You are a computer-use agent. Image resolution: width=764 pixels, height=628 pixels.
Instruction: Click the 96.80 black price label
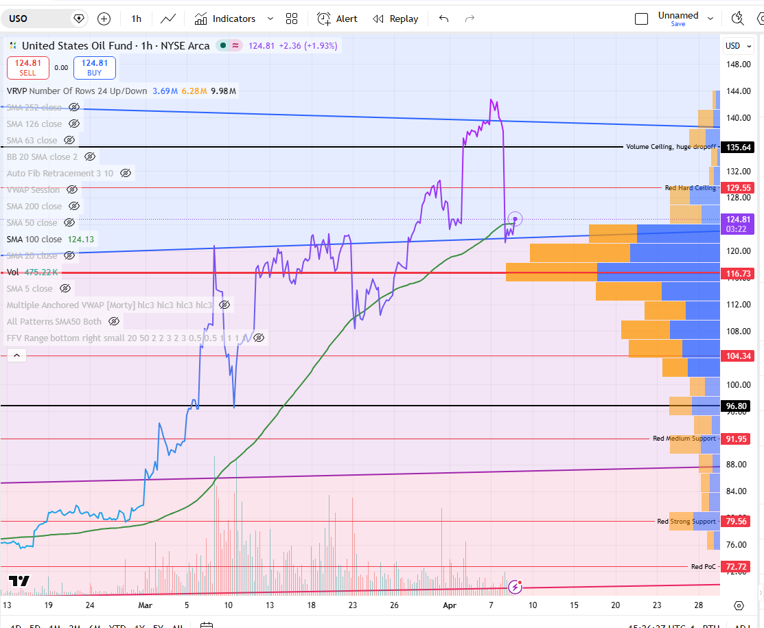[x=736, y=406]
